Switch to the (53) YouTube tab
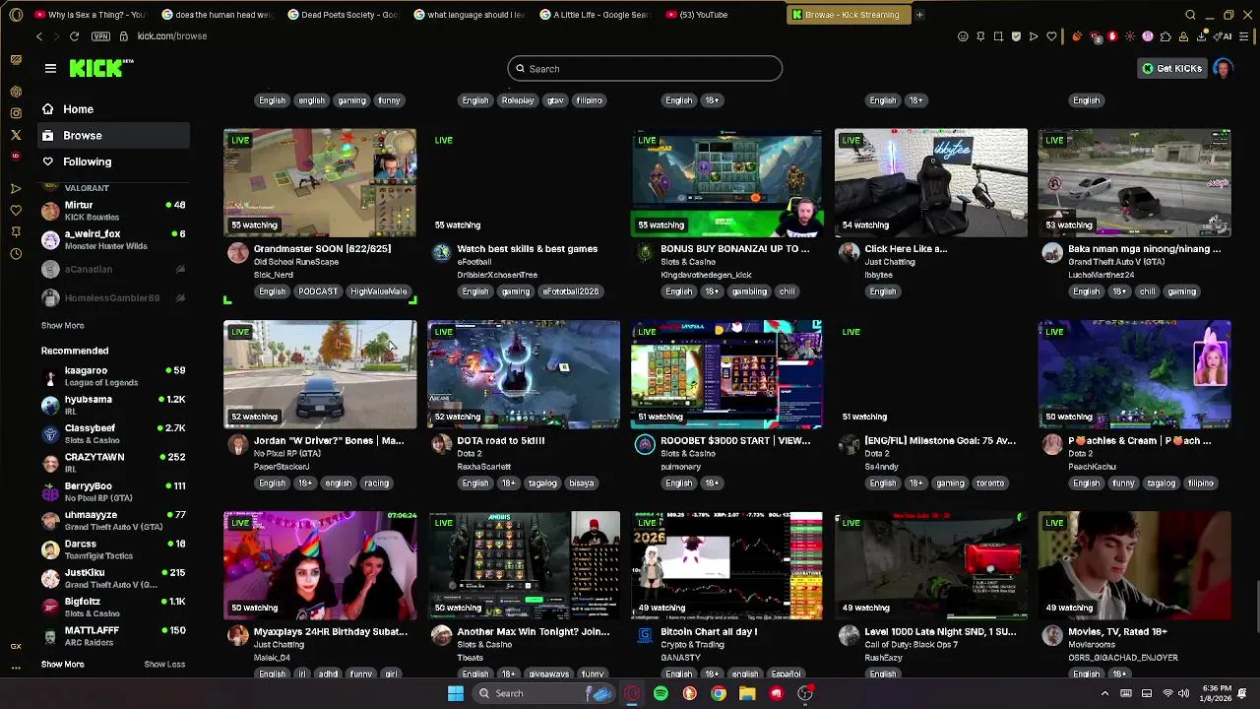 click(x=720, y=15)
